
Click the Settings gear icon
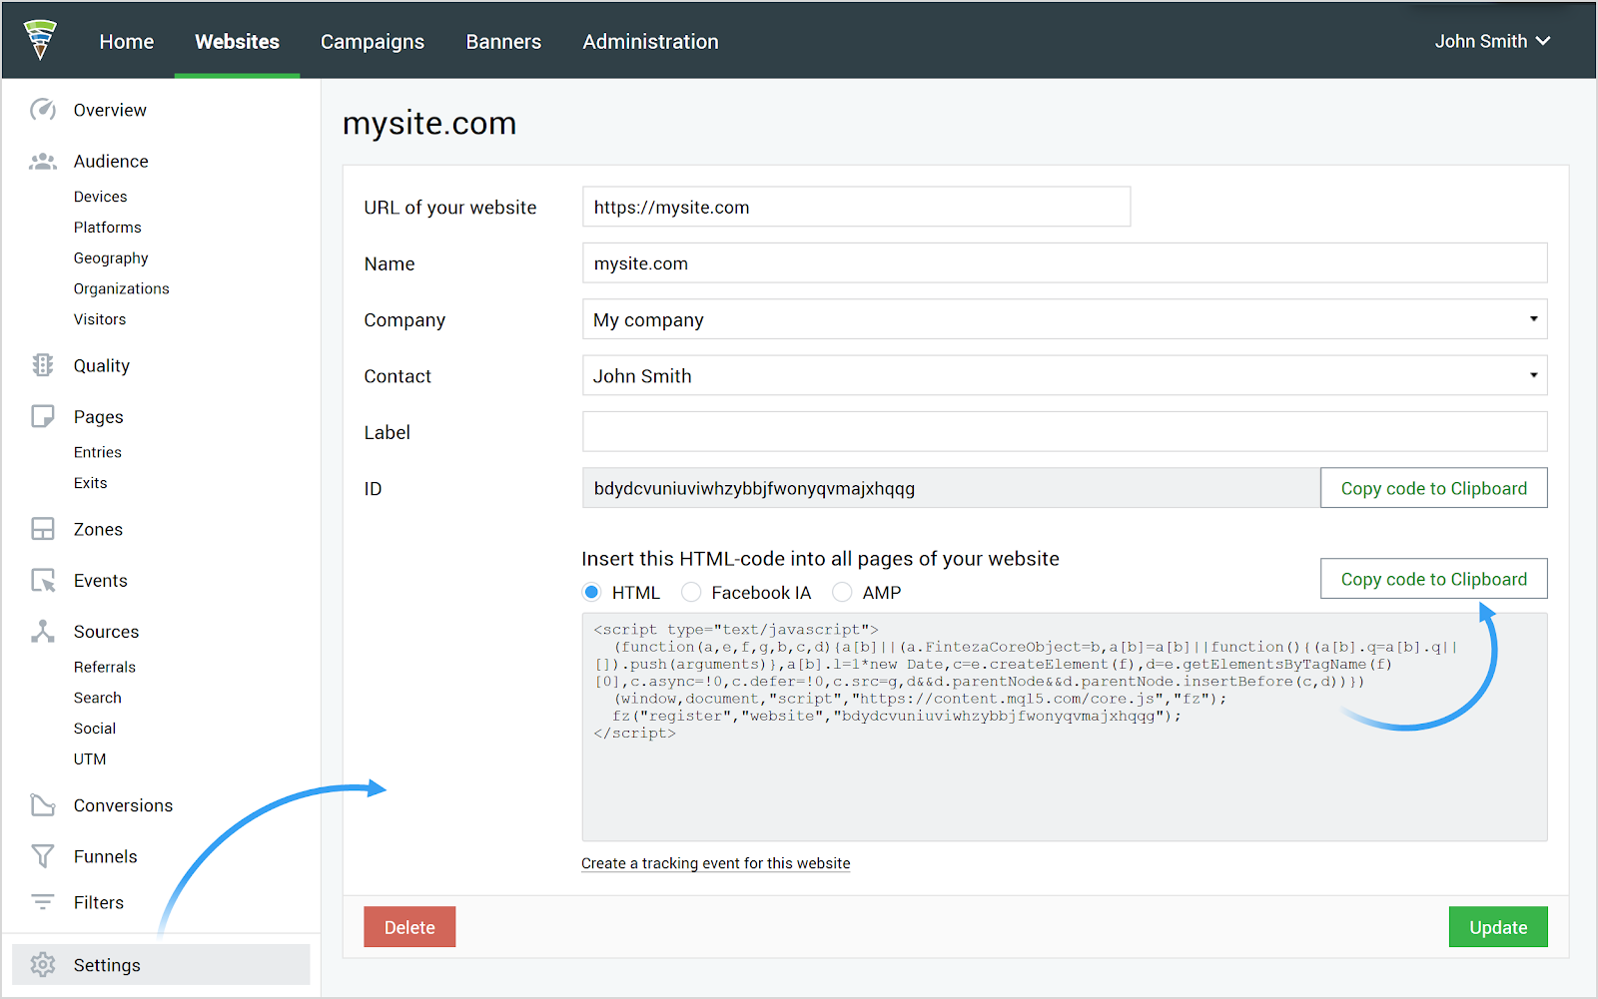click(43, 965)
